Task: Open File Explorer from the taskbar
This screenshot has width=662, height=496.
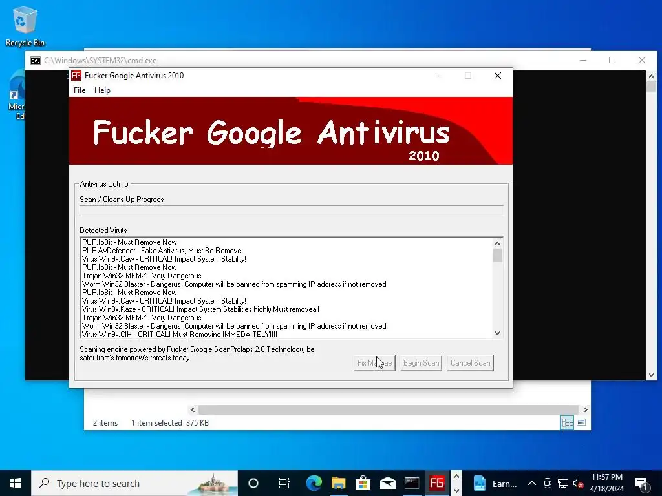Action: tap(338, 483)
